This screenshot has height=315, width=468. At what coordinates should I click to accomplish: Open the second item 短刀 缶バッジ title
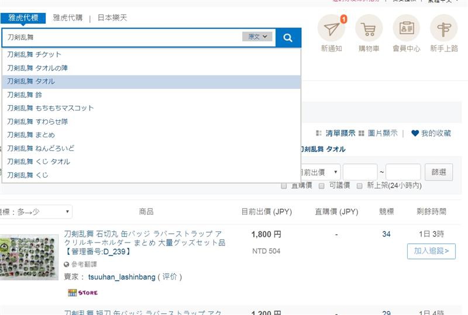[x=143, y=312]
